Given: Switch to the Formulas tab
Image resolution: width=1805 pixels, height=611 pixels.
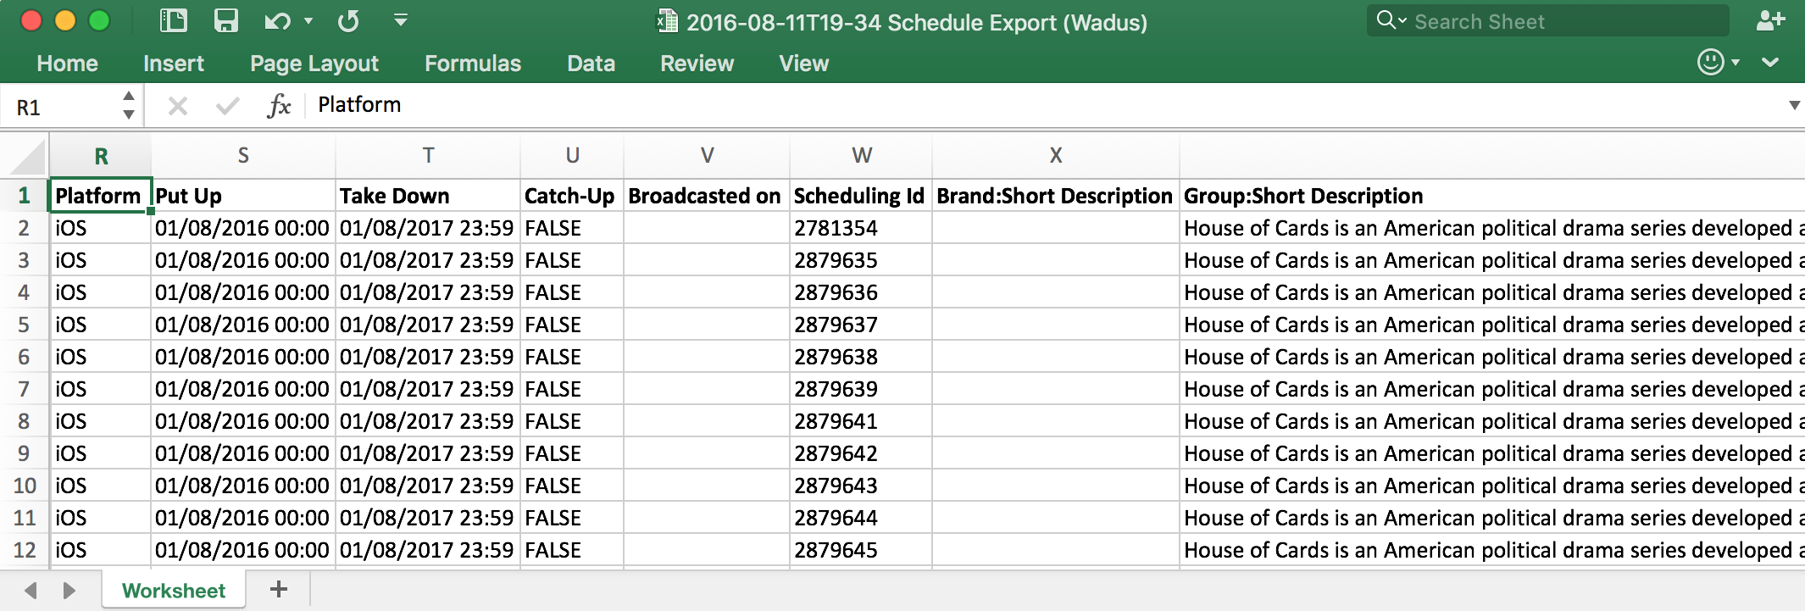Looking at the screenshot, I should (x=473, y=64).
